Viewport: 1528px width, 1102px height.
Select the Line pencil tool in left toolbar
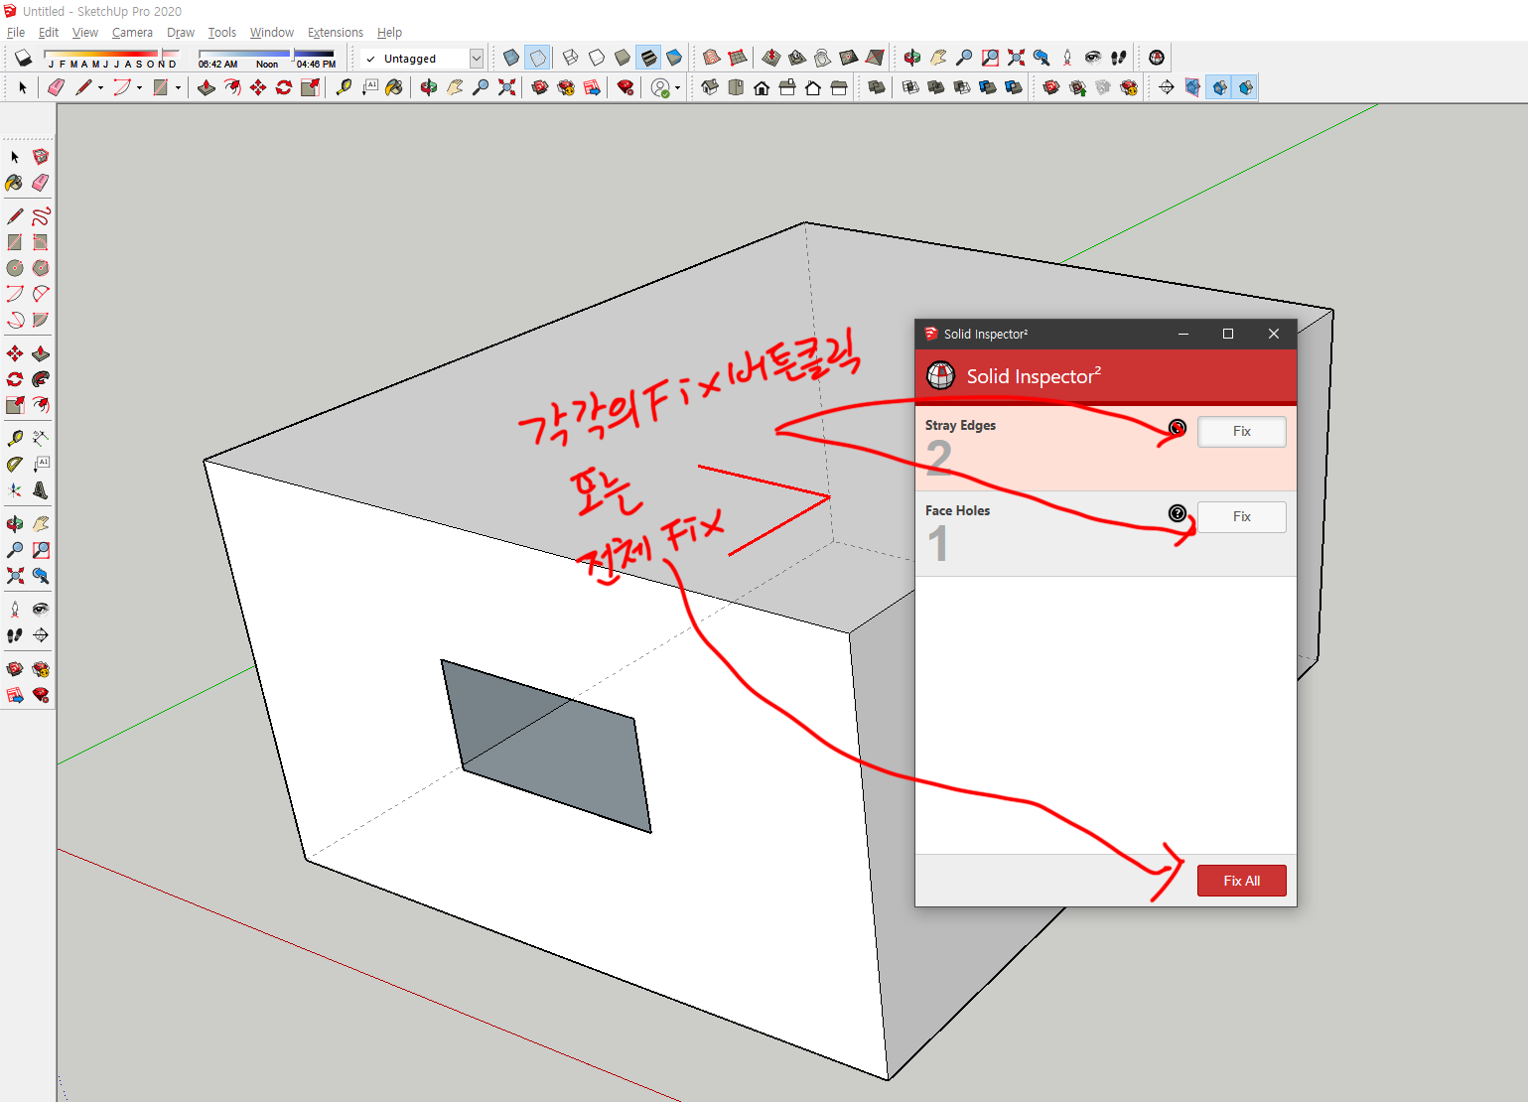14,216
